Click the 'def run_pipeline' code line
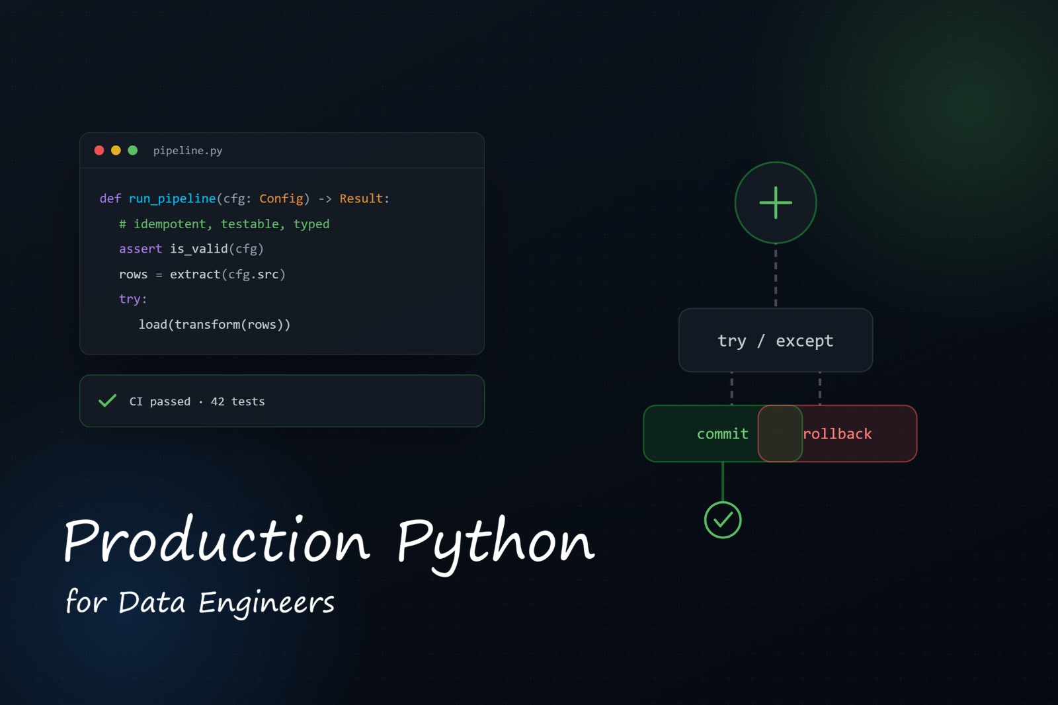Screen dimensions: 1058x705 (x=245, y=198)
